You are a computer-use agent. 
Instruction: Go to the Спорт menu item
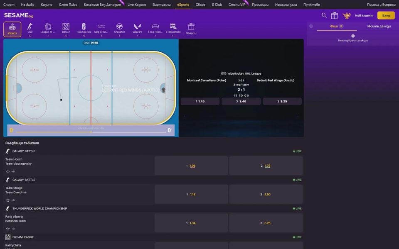(9, 5)
